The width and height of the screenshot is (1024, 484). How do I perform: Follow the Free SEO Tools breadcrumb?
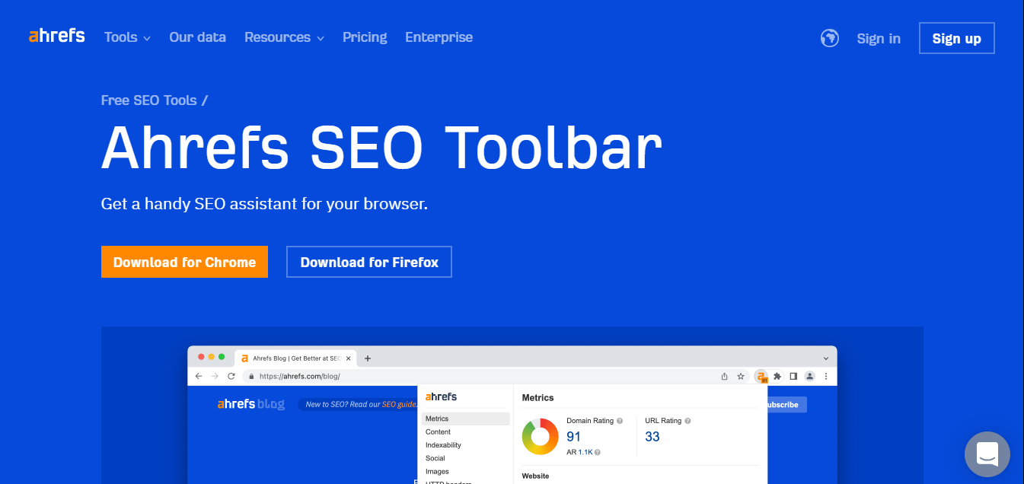pyautogui.click(x=149, y=100)
